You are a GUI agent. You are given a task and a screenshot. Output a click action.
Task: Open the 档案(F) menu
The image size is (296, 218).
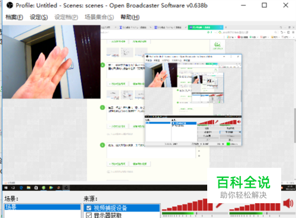click(14, 17)
